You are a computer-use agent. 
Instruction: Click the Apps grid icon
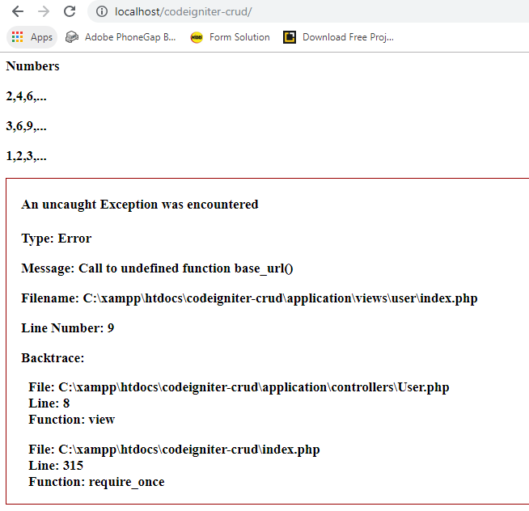click(x=17, y=37)
